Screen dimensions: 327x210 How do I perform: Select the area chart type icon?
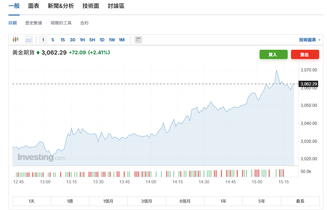click(29, 40)
